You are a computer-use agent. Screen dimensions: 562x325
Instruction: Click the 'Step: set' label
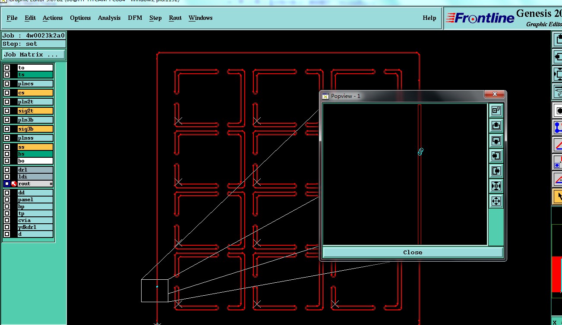(x=34, y=44)
